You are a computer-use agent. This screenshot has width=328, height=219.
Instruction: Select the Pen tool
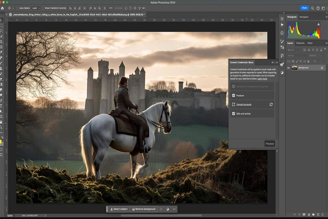tap(1, 101)
